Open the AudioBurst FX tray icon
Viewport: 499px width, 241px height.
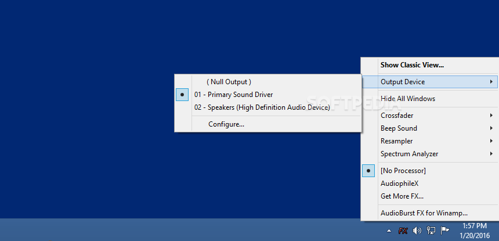pos(403,231)
